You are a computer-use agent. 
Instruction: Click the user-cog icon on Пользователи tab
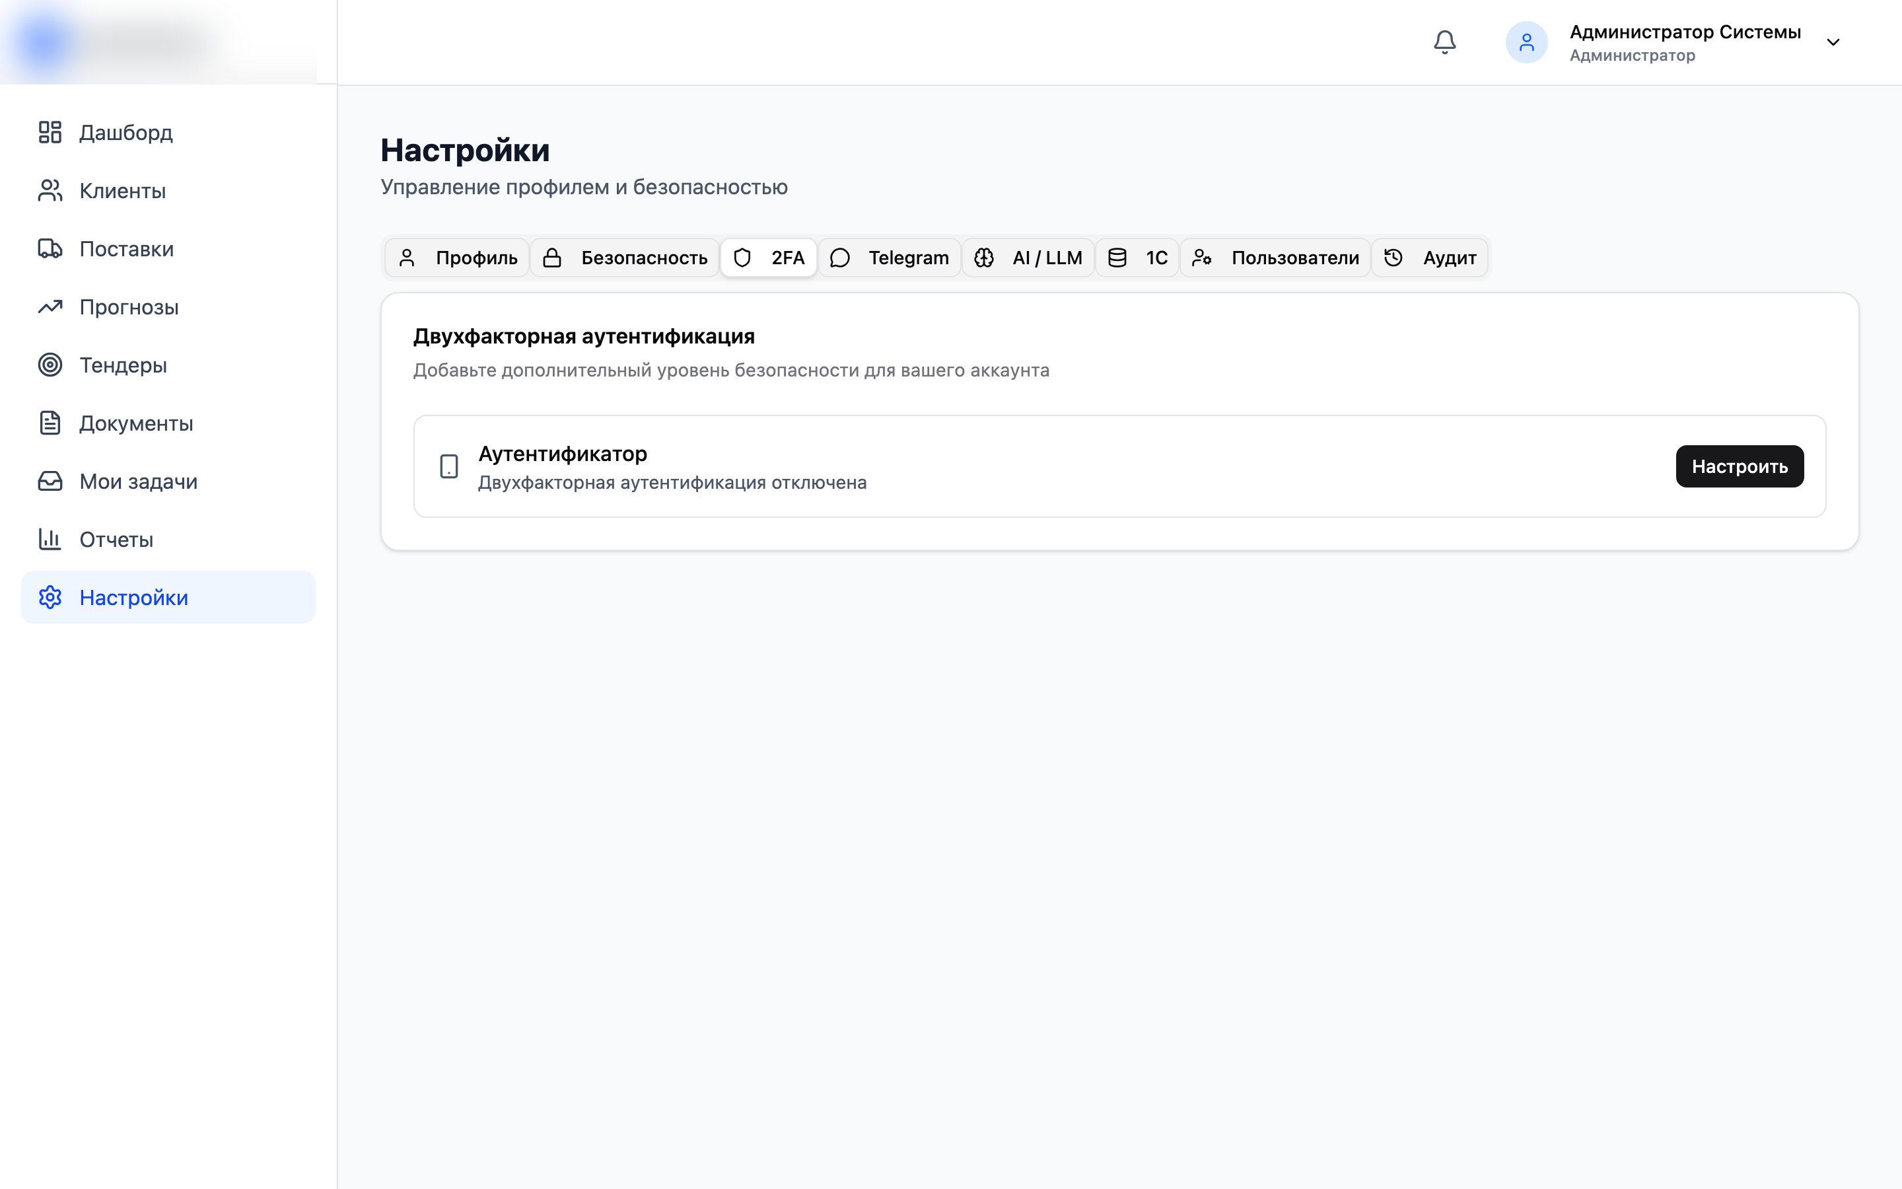coord(1202,258)
